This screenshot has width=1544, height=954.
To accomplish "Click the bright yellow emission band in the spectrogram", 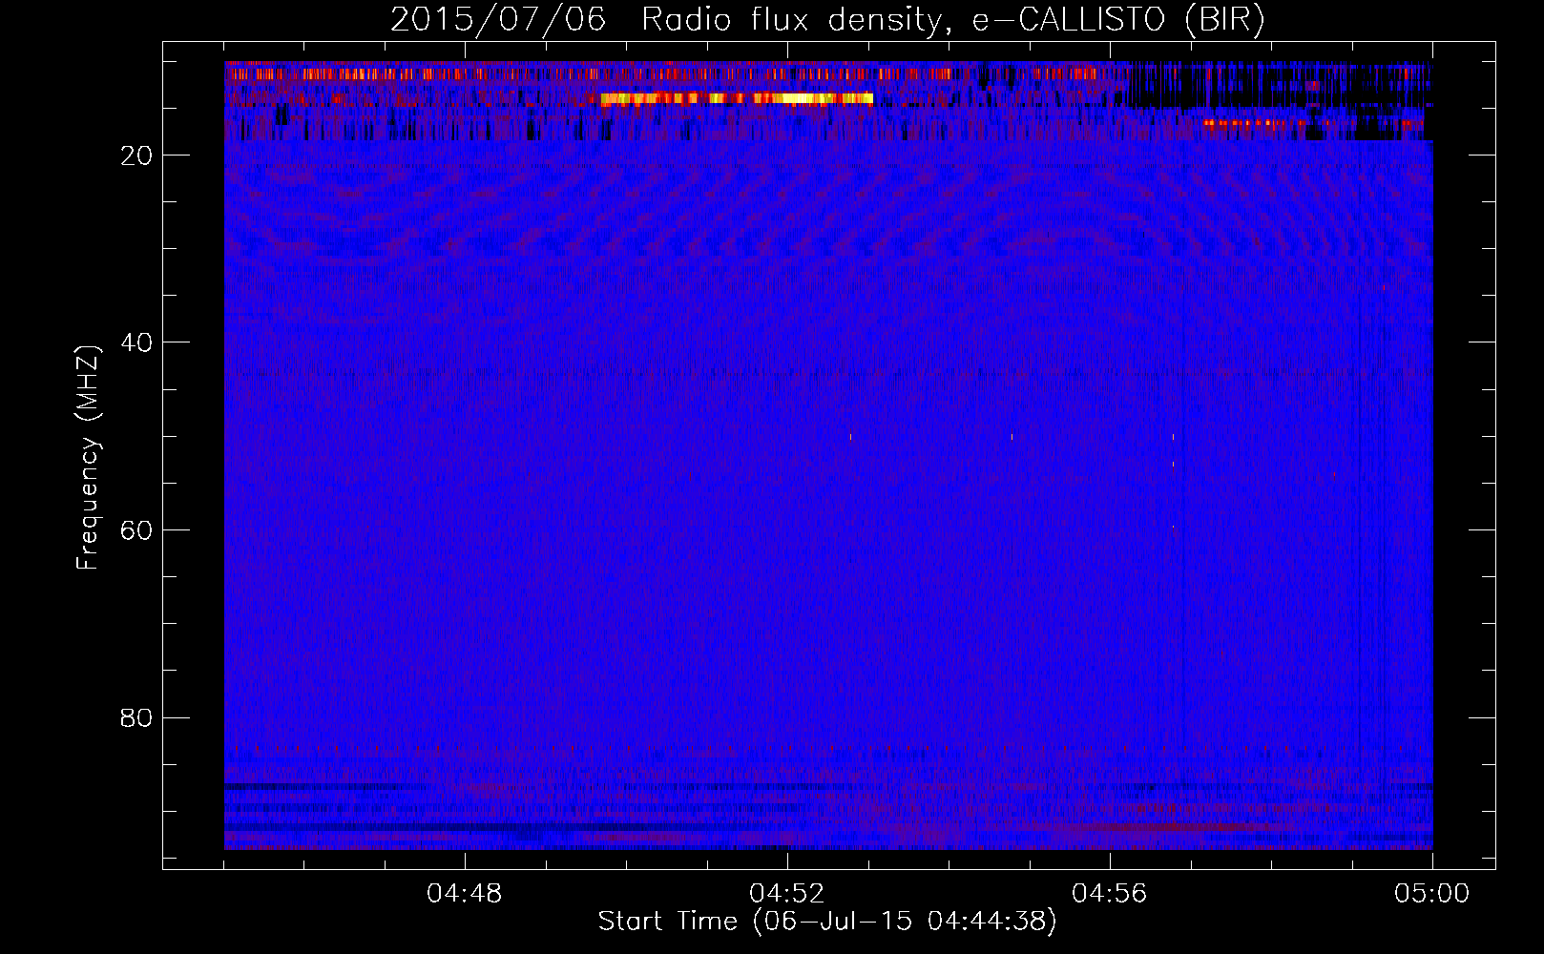I will point(737,98).
